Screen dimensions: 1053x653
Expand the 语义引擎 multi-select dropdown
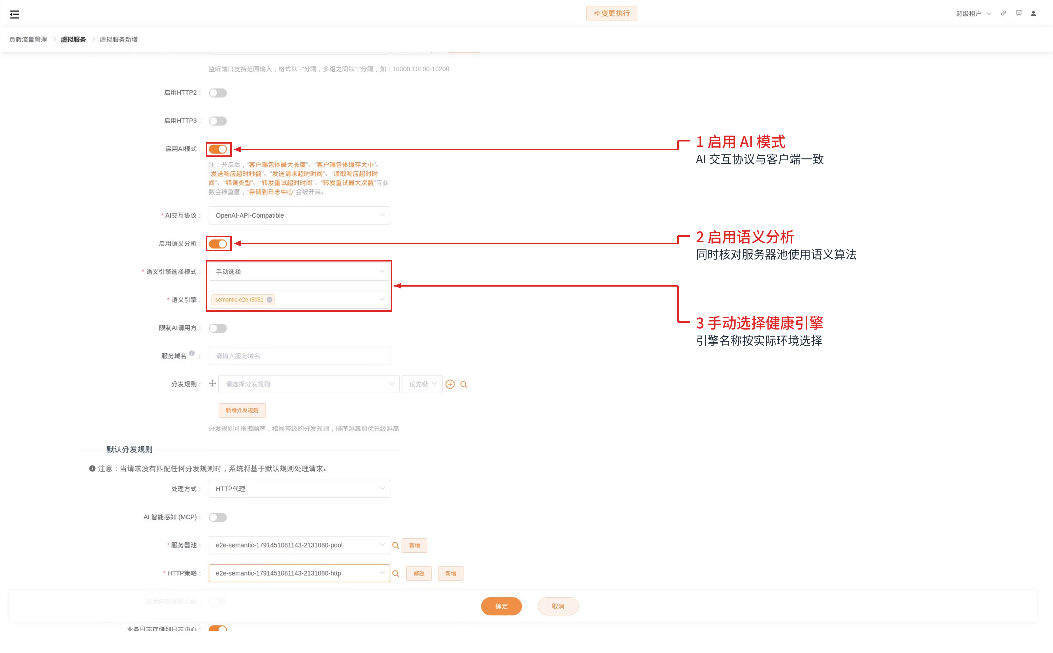coord(299,300)
